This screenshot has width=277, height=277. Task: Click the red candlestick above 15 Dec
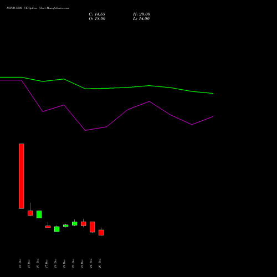pyautogui.click(x=30, y=213)
